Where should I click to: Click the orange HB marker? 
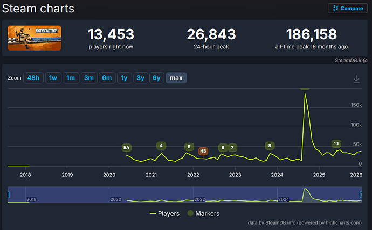click(x=203, y=151)
